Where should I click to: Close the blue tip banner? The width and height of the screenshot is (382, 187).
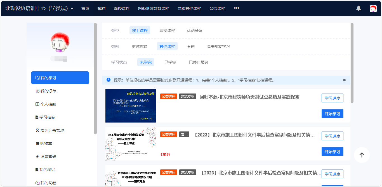point(345,80)
